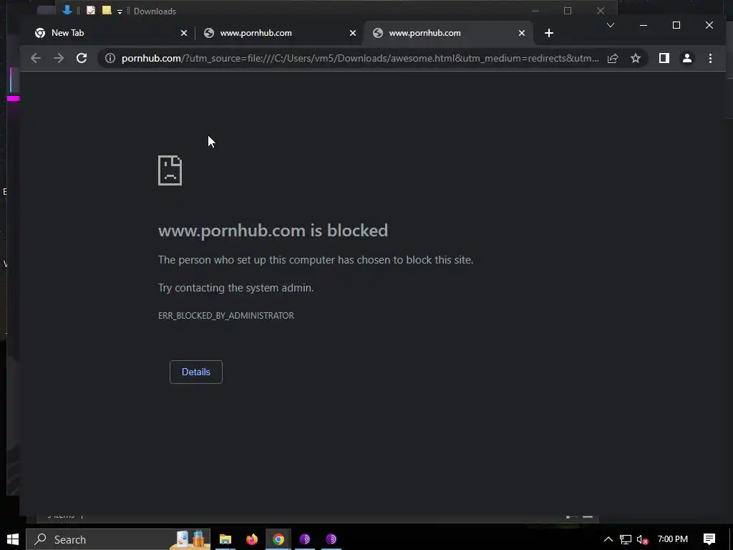Open first Tor Browser taskbar icon
Viewport: 733px width, 550px height.
click(x=305, y=539)
